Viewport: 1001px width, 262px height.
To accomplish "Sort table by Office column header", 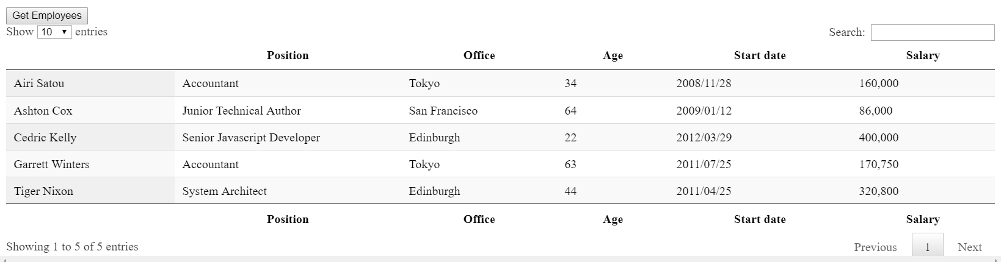I will coord(479,55).
